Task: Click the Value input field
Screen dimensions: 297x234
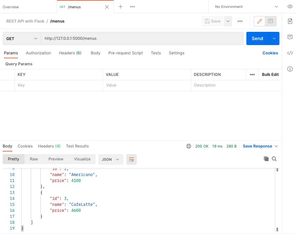Action: [147, 85]
